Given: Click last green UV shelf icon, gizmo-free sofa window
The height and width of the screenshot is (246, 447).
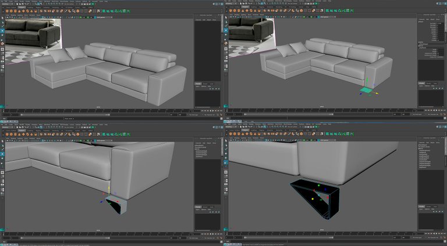Looking at the screenshot, I should click(128, 11).
